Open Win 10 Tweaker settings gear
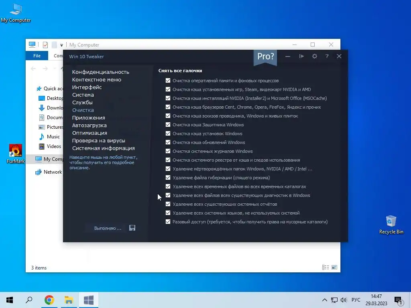This screenshot has height=308, width=411. (x=314, y=56)
